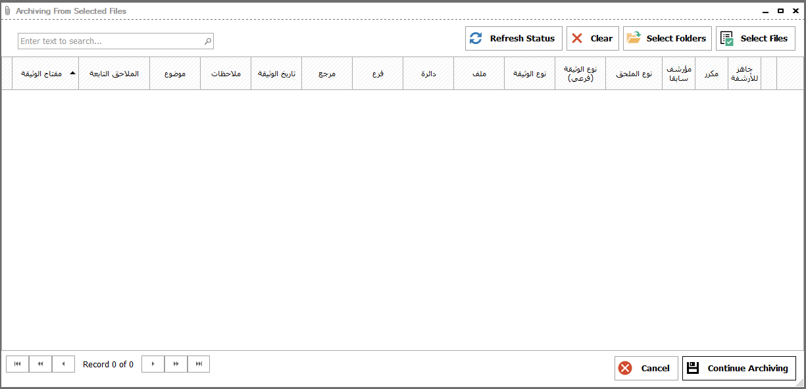Click the Refresh Status button
Image resolution: width=806 pixels, height=389 pixels.
pos(514,38)
